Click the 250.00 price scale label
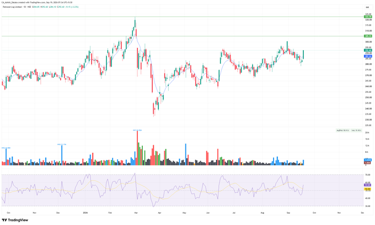 [368, 98]
